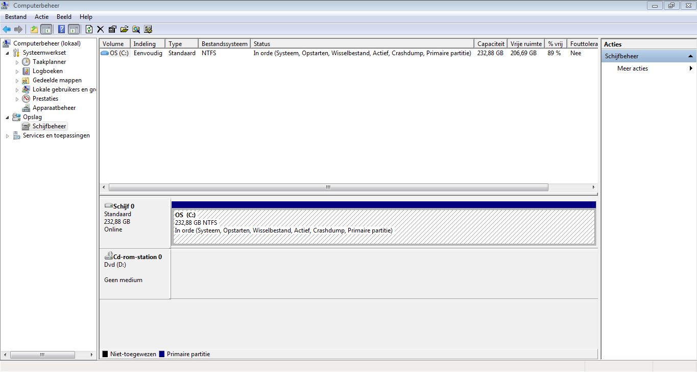The image size is (697, 372).
Task: Open the Actie menu
Action: tap(41, 17)
